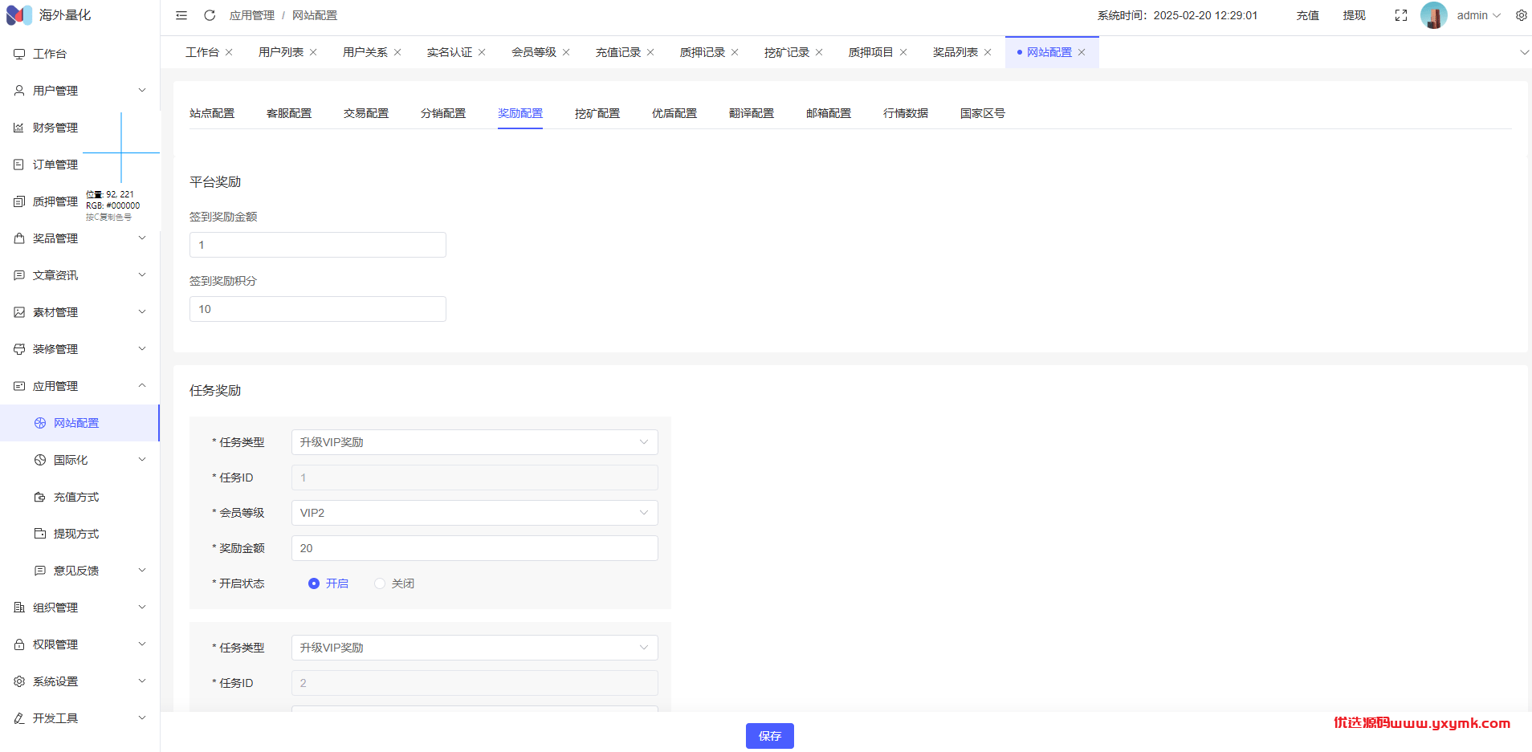Image resolution: width=1532 pixels, height=752 pixels.
Task: Click the 用户管理 person icon
Action: pos(19,91)
